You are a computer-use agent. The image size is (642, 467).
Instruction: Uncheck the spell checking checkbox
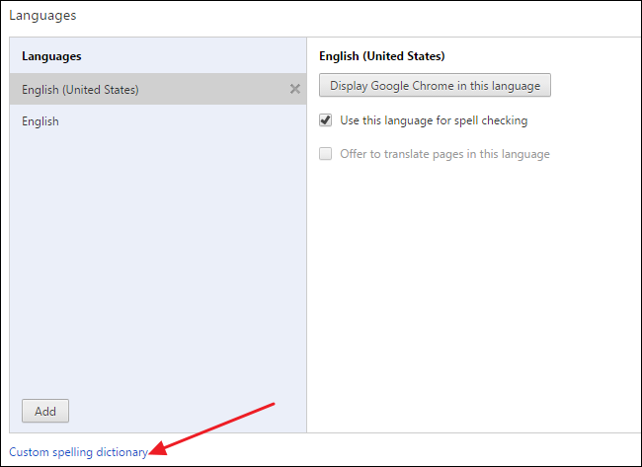(326, 120)
